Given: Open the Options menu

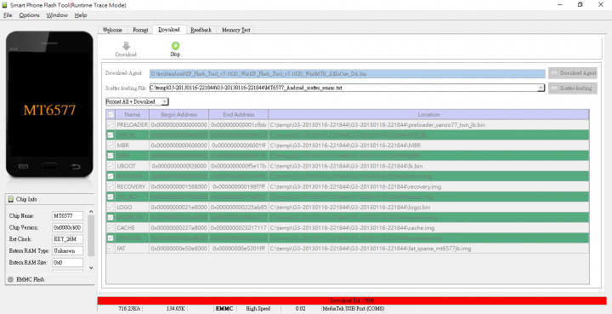Looking at the screenshot, I should 29,15.
